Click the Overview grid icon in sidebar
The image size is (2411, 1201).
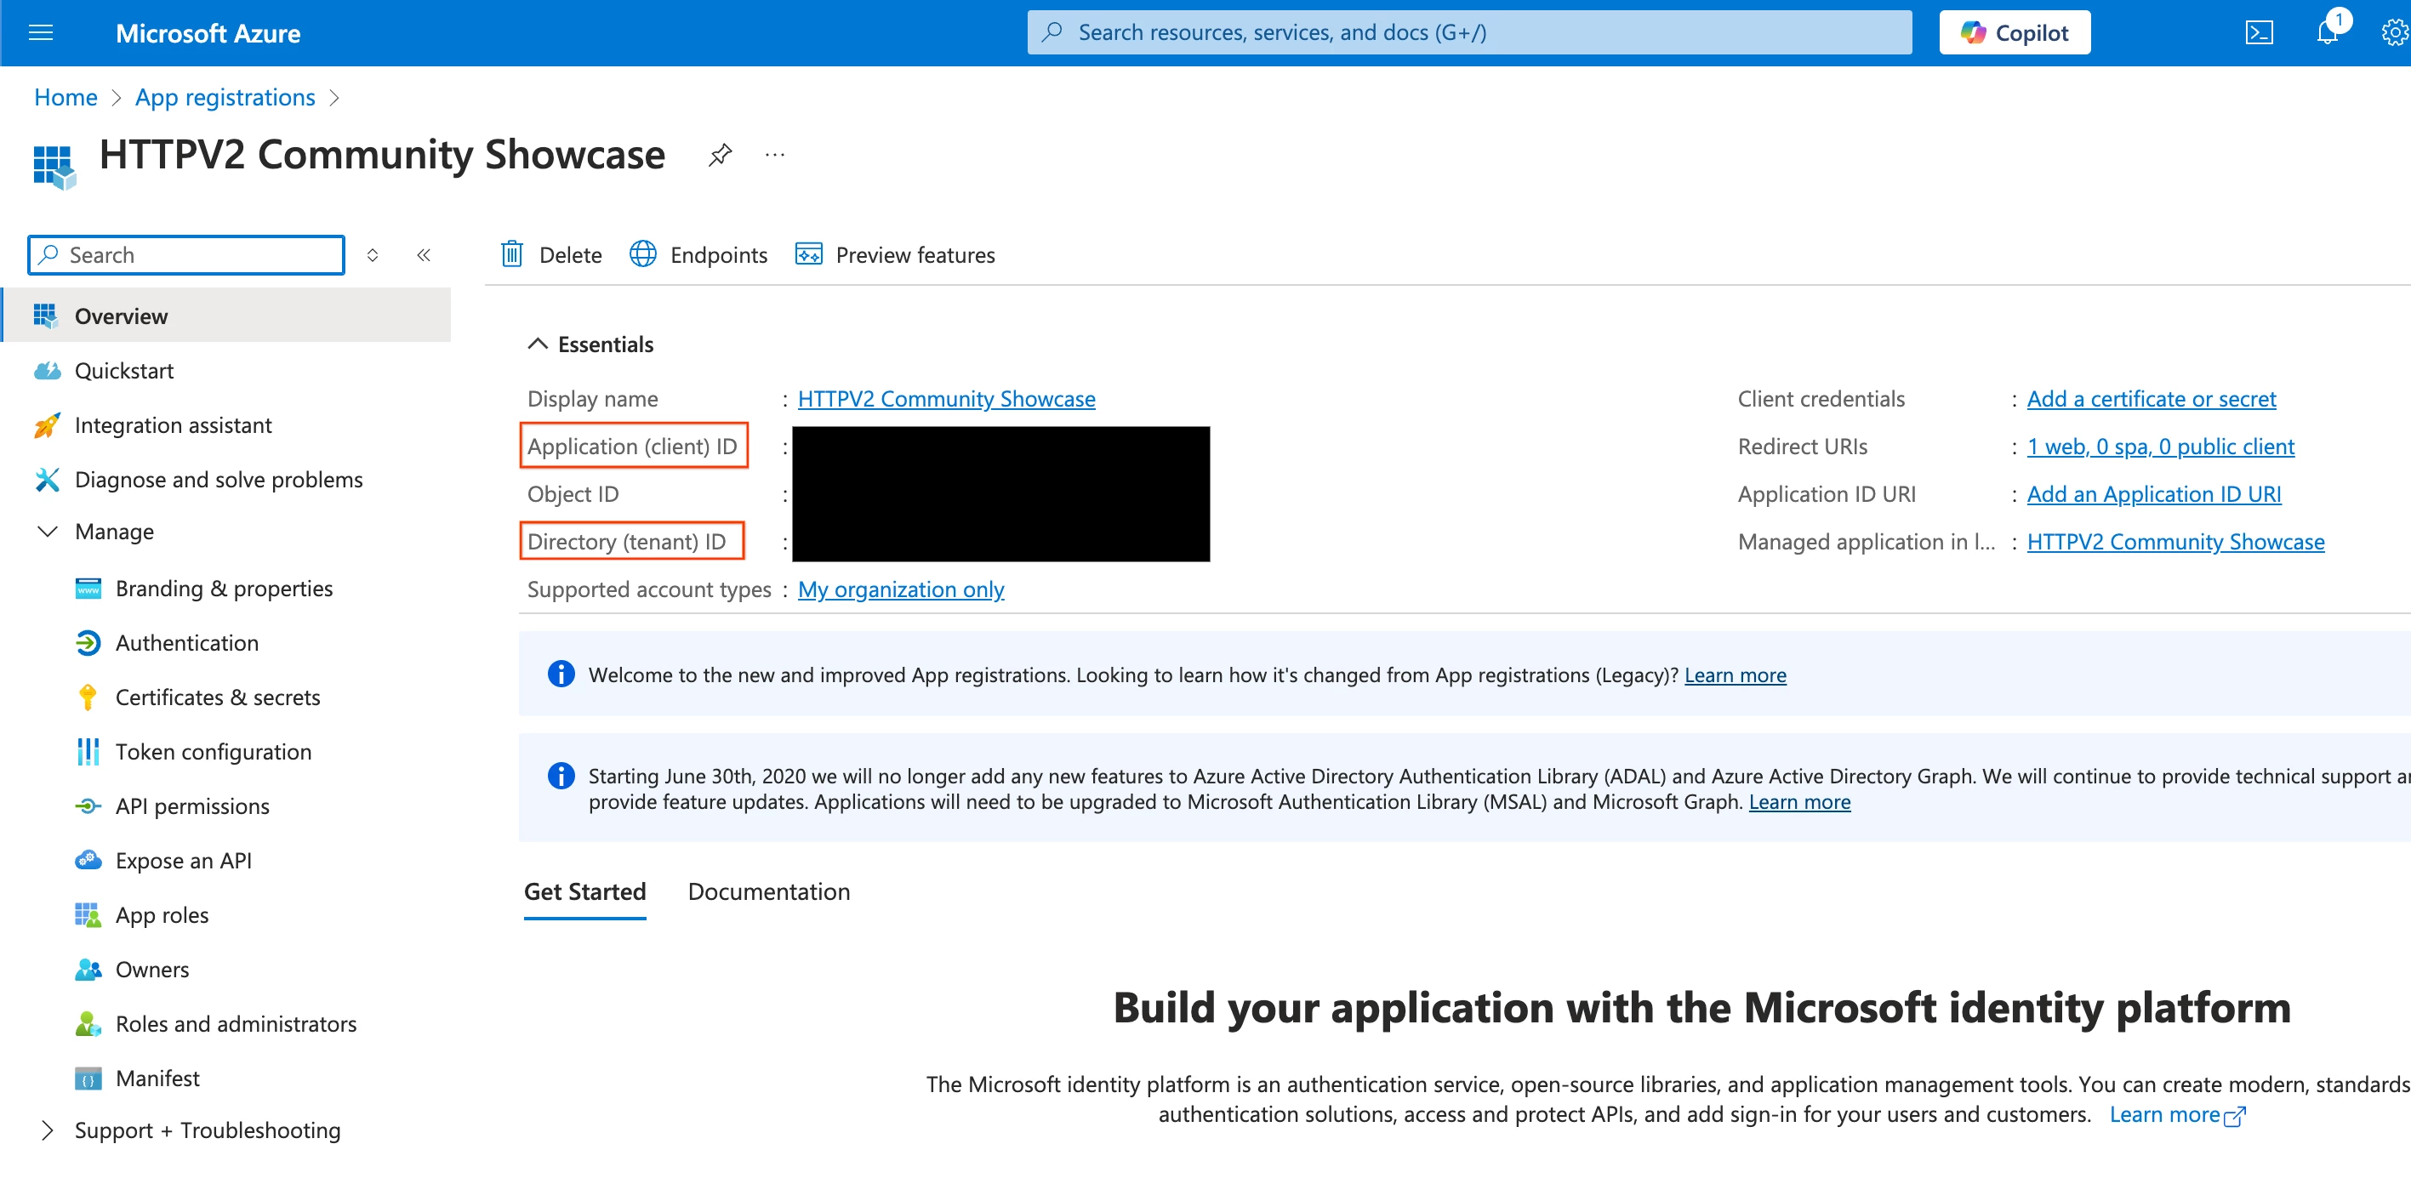tap(45, 316)
